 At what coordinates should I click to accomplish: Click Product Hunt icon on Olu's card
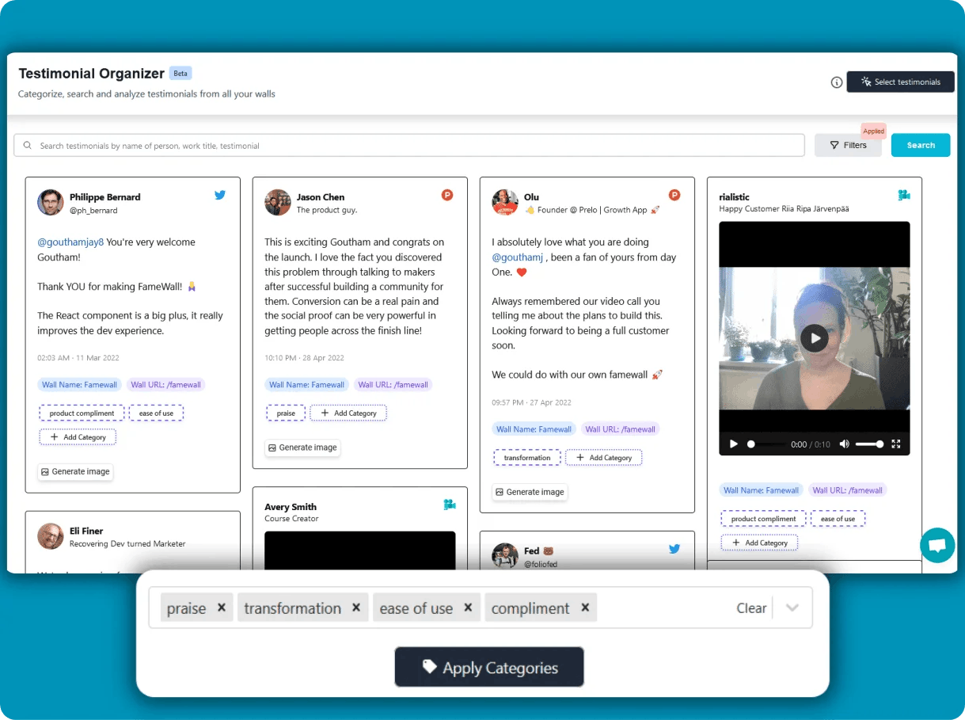coord(674,195)
